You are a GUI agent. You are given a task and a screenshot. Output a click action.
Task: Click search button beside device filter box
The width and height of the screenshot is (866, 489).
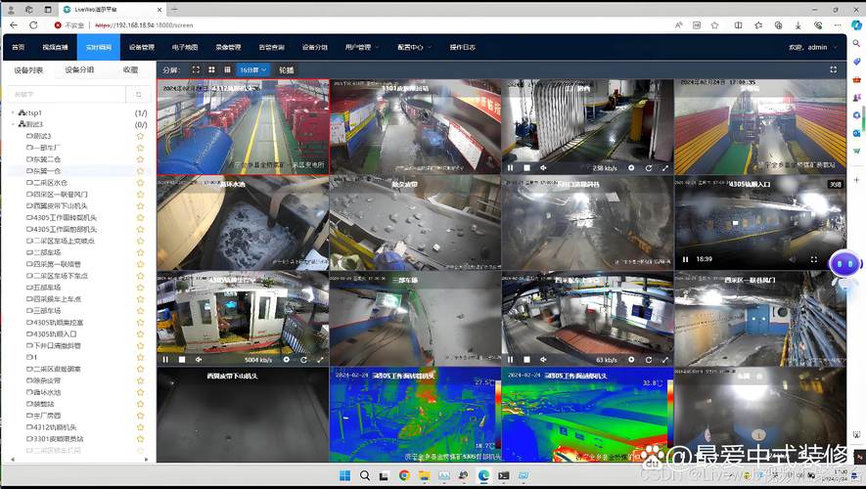(138, 95)
